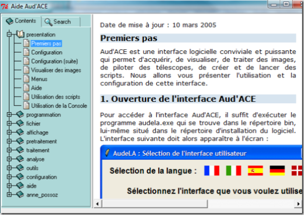
Task: Select the anne_possoz tree entry
Action: pos(42,195)
